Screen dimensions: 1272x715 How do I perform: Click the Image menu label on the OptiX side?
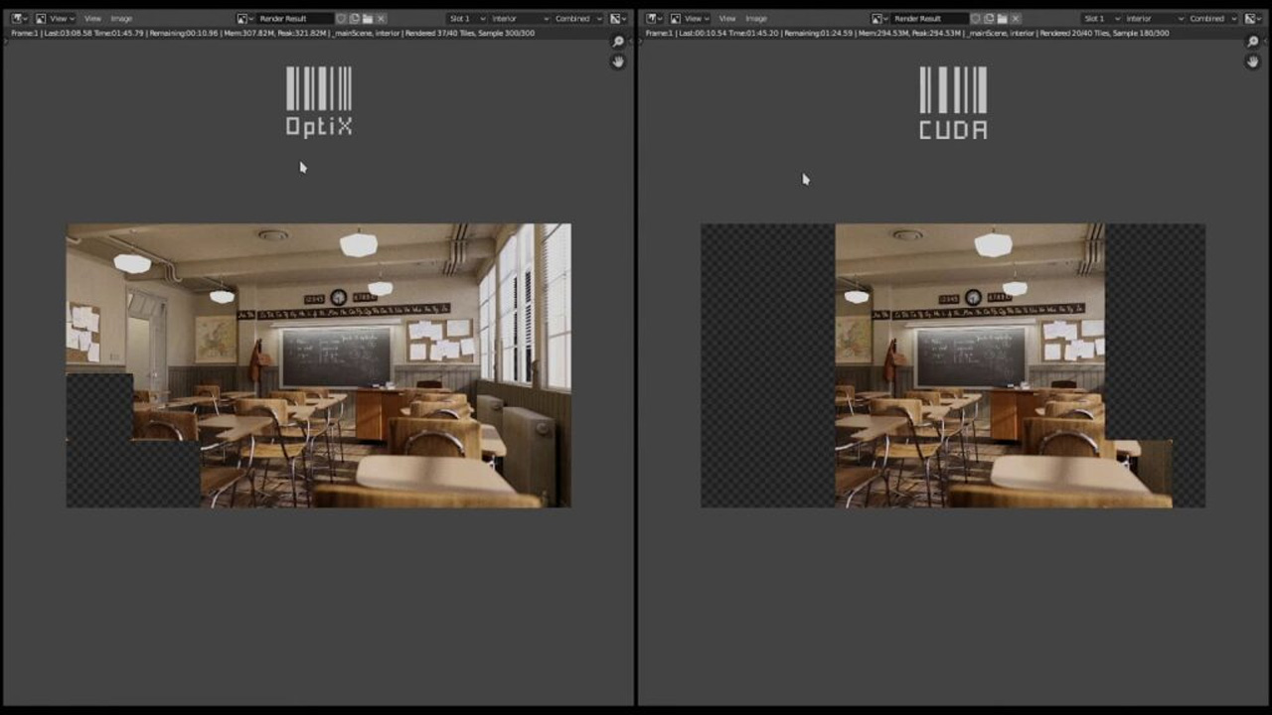119,18
